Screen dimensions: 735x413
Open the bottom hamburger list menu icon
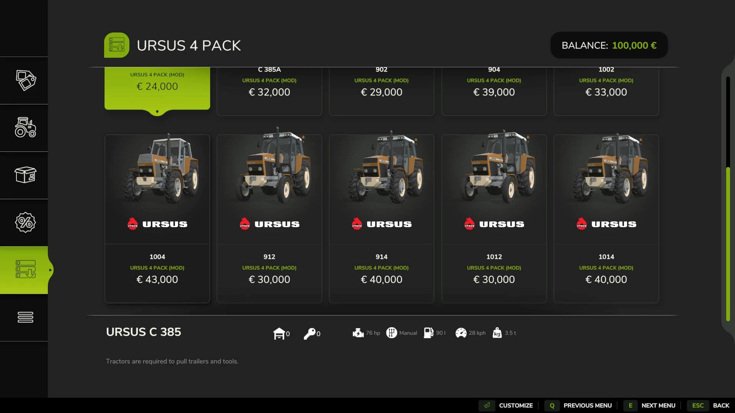25,317
